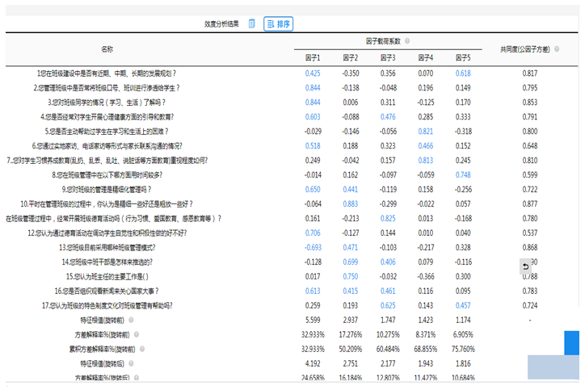Viewport: 585px width, 390px height.
Task: Select the question 1 row label about 发展规划
Action: coord(107,73)
